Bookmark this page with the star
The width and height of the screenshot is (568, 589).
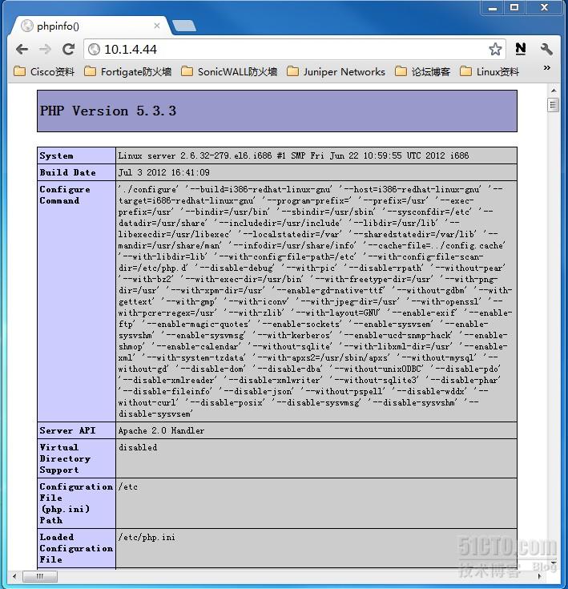pyautogui.click(x=495, y=49)
